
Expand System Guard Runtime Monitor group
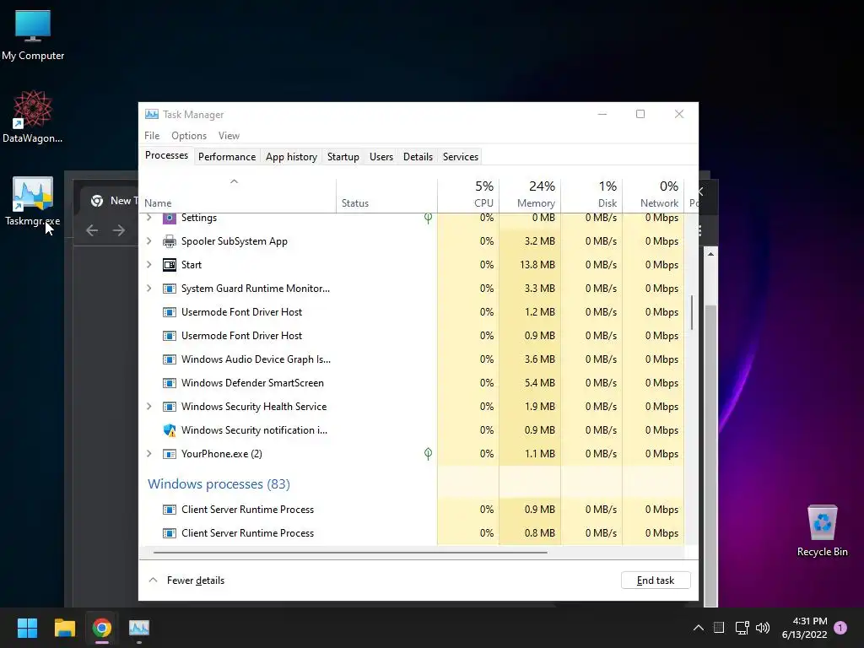click(148, 289)
